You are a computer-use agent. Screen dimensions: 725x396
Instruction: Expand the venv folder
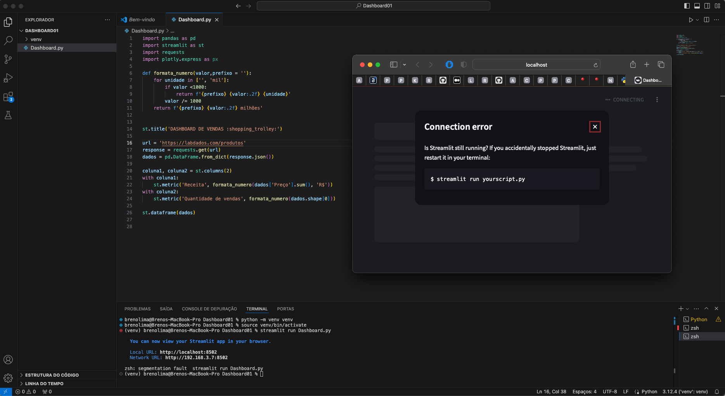[x=36, y=39]
